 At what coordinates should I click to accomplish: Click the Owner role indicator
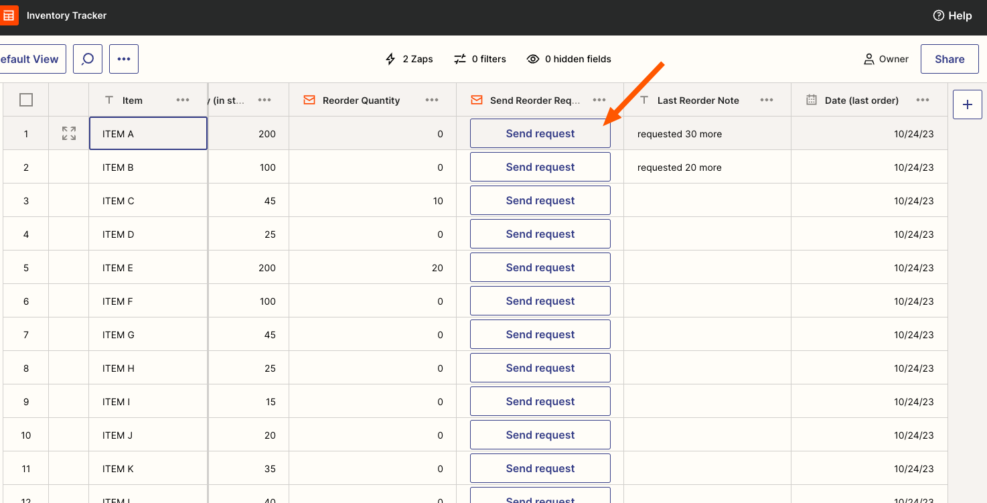886,59
